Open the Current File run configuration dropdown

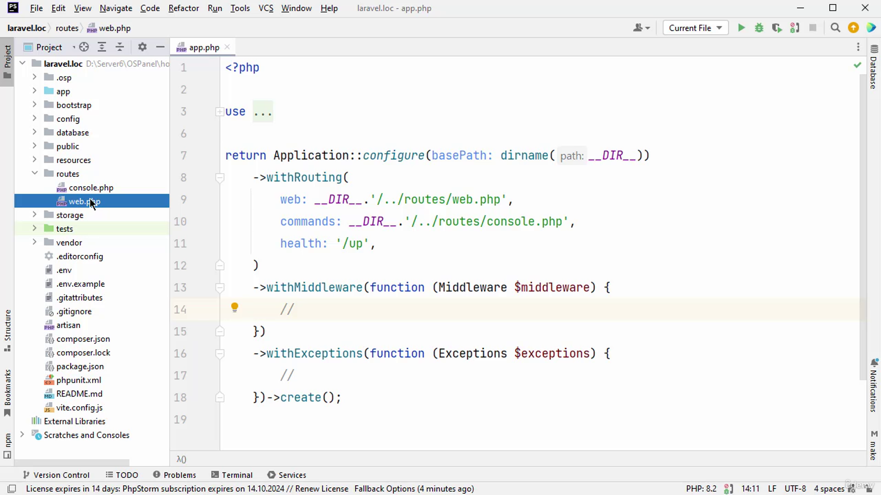(695, 28)
